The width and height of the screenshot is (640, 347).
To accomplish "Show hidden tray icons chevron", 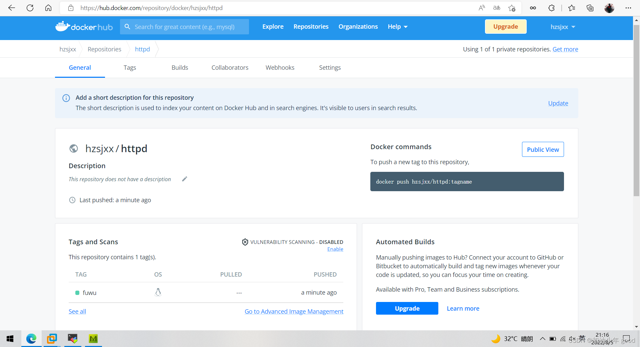I will [x=543, y=339].
